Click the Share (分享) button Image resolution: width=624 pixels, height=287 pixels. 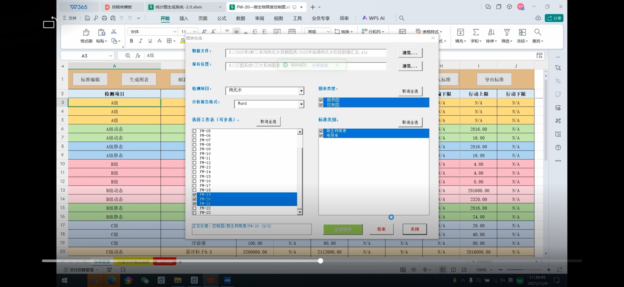pyautogui.click(x=554, y=18)
